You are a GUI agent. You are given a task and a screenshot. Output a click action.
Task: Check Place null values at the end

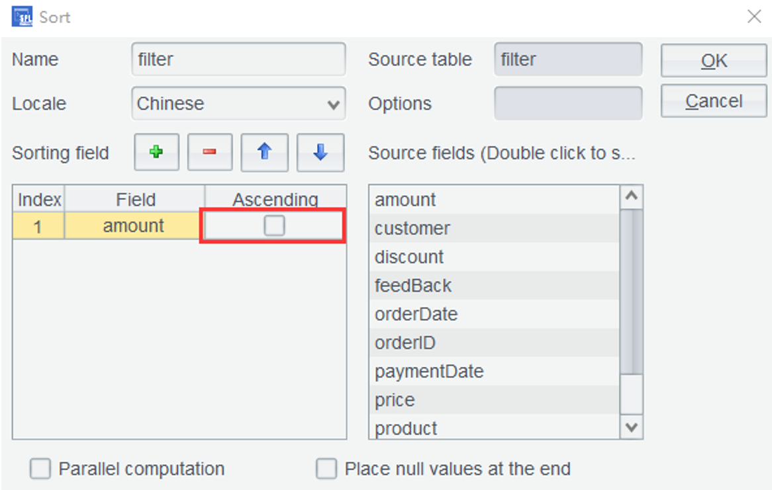(x=326, y=470)
